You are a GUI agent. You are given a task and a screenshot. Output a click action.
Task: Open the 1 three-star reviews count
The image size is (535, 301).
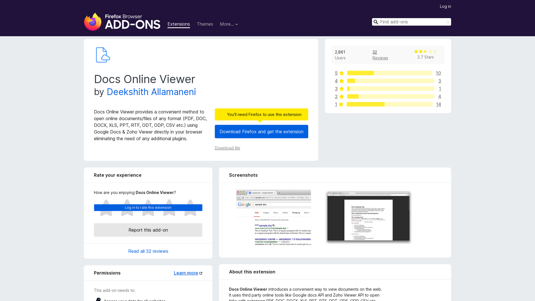click(x=440, y=89)
